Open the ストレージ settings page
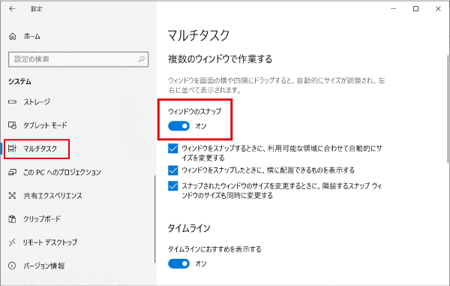Image resolution: width=450 pixels, height=286 pixels. coord(37,102)
